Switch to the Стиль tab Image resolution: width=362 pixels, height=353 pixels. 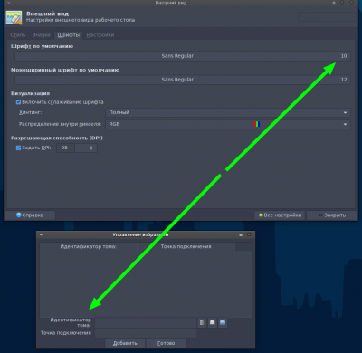(x=18, y=35)
